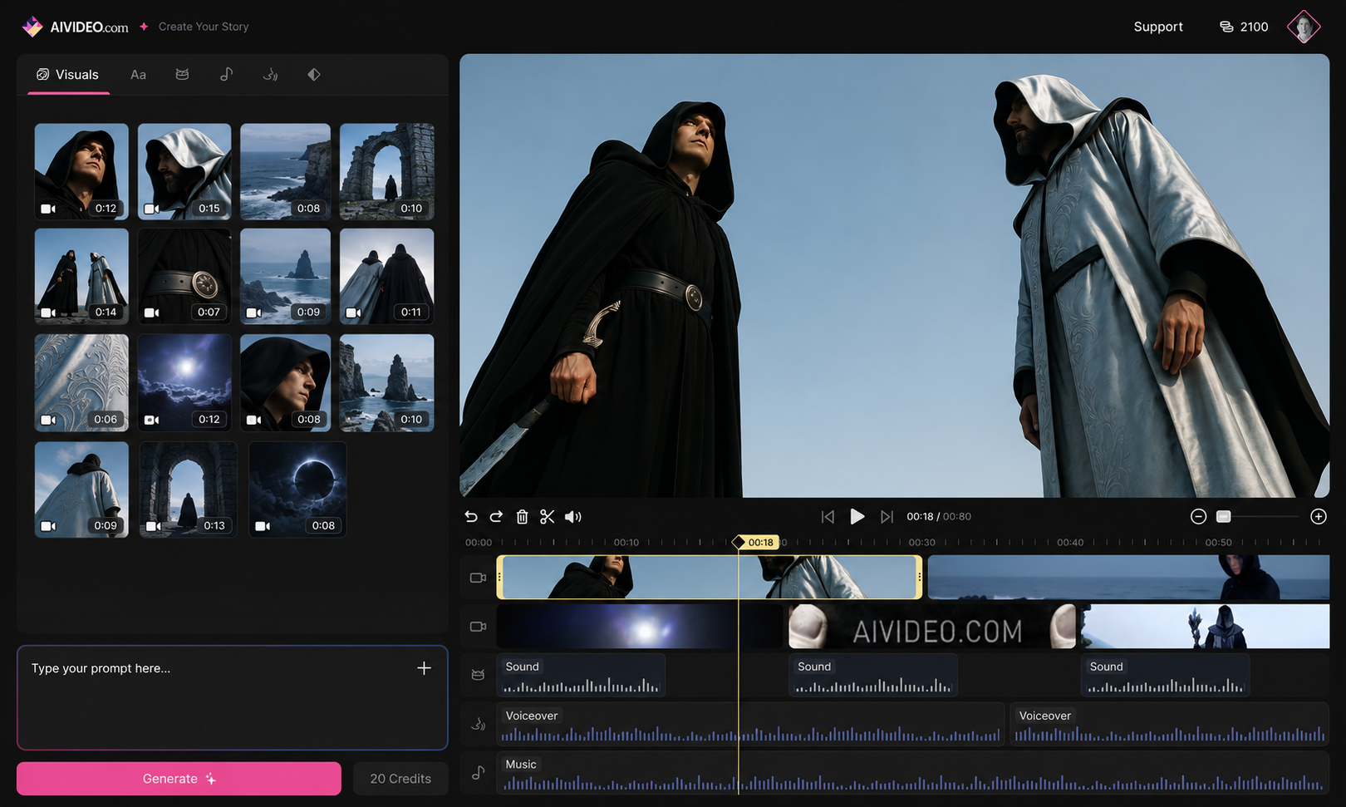Image resolution: width=1346 pixels, height=807 pixels.
Task: Select the Music track clip
Action: click(913, 772)
